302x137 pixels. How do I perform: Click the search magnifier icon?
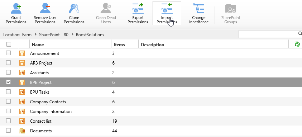300,34
